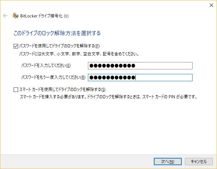Enable the スマート カード unlock checkbox
This screenshot has height=169, width=217.
[x=16, y=90]
